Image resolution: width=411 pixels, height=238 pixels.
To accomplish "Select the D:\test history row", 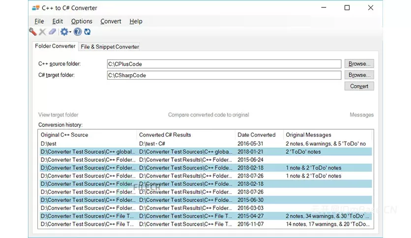I will click(206, 144).
